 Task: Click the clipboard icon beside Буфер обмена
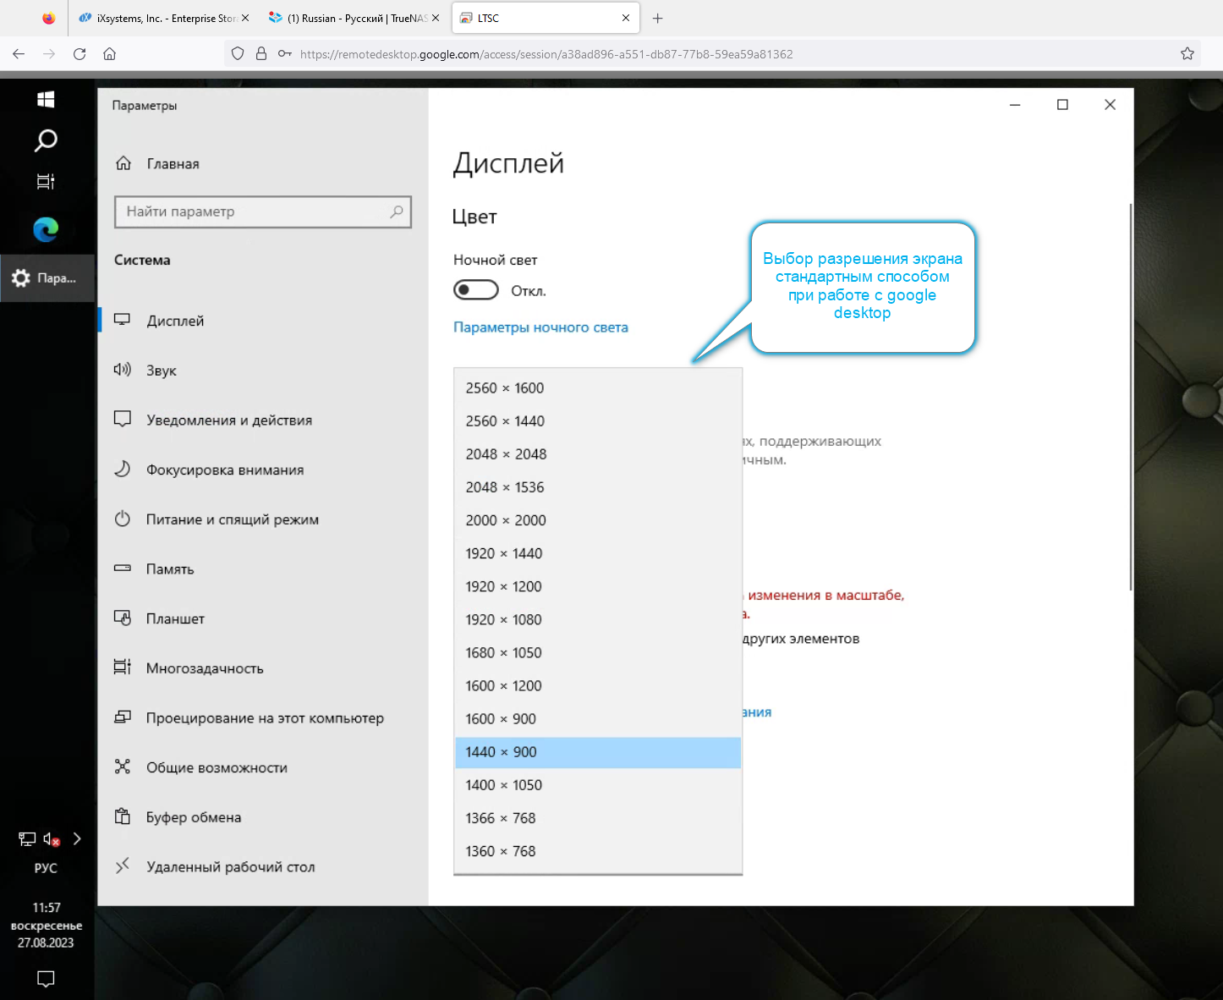coord(123,816)
